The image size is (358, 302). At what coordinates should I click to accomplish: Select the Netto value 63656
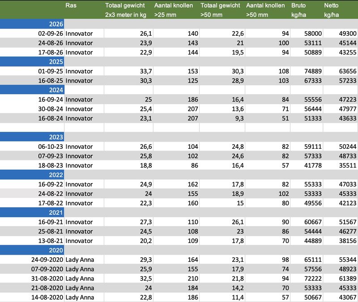[x=348, y=71]
